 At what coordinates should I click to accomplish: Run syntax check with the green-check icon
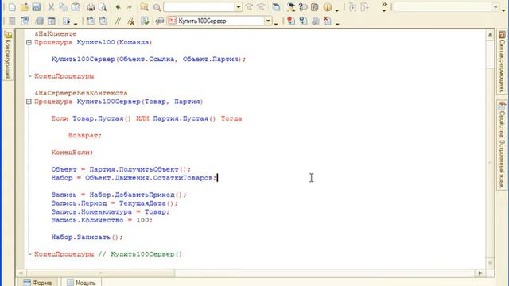point(145,21)
